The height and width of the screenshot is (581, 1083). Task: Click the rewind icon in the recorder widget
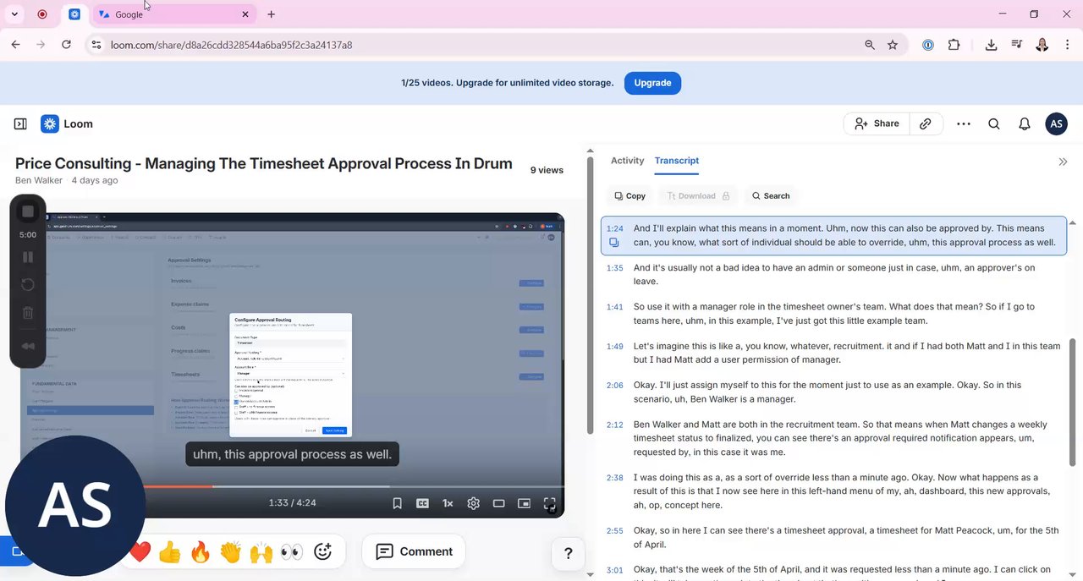pos(28,346)
